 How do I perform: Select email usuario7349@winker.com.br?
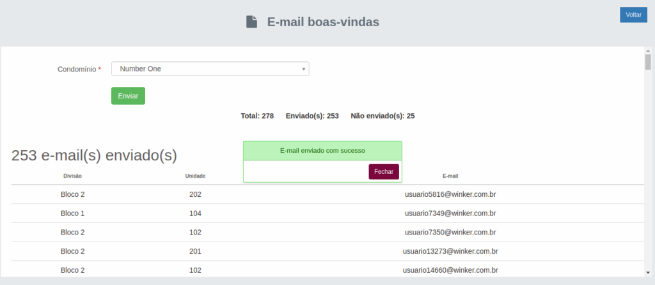coord(450,213)
